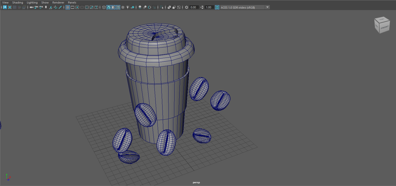Click the X-Ray Joints icon
The width and height of the screenshot is (396, 186).
click(x=179, y=7)
